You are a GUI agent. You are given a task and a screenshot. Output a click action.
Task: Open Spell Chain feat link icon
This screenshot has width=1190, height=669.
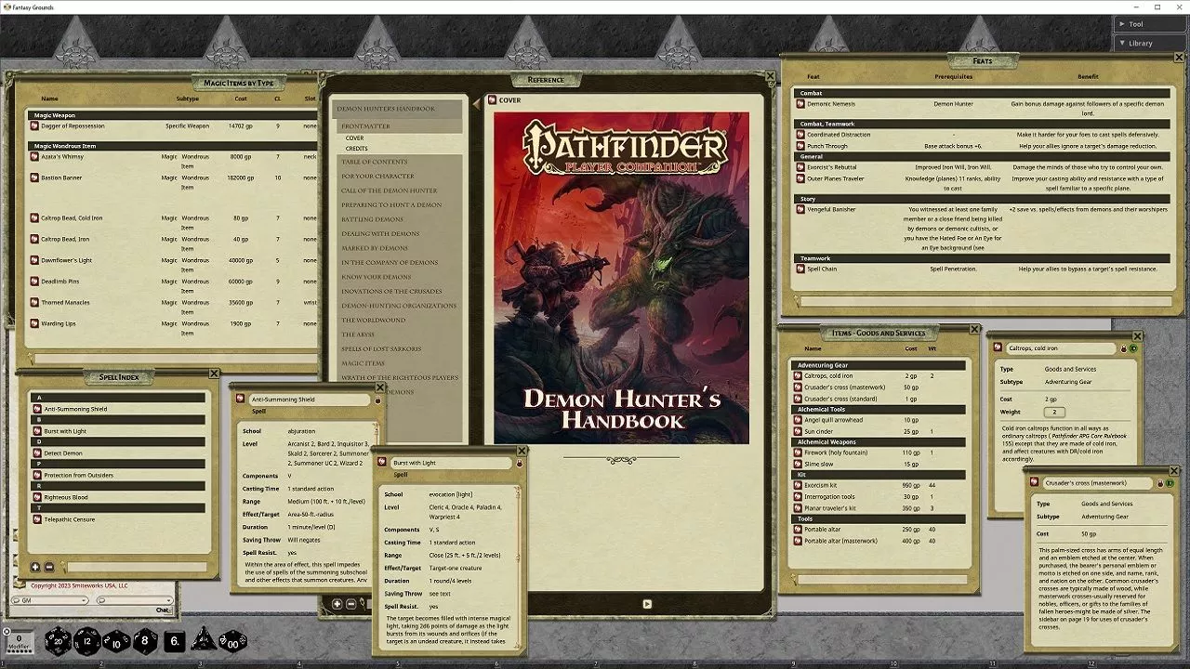pos(800,269)
